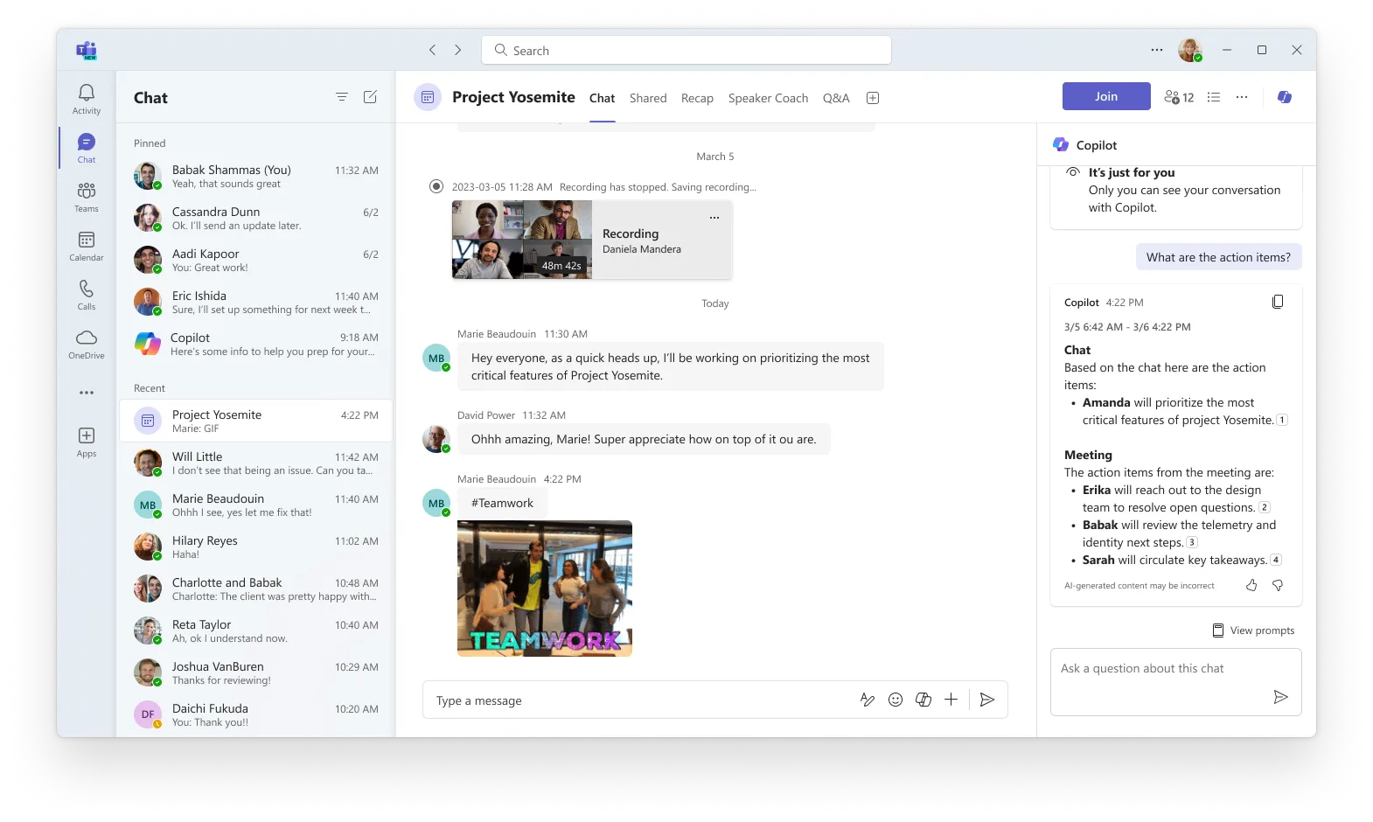This screenshot has width=1373, height=822.
Task: Click the #Teamwork message
Action: point(502,503)
